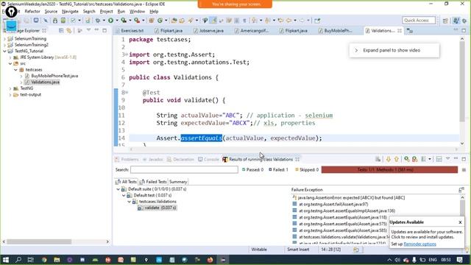This screenshot has width=471, height=265.
Task: Minimize the Package Explorer view
Action: [x=96, y=30]
